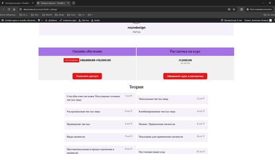Open 'Онлайн курсы и онлайн обучение' admin menu
275x154 pixels.
point(18,21)
